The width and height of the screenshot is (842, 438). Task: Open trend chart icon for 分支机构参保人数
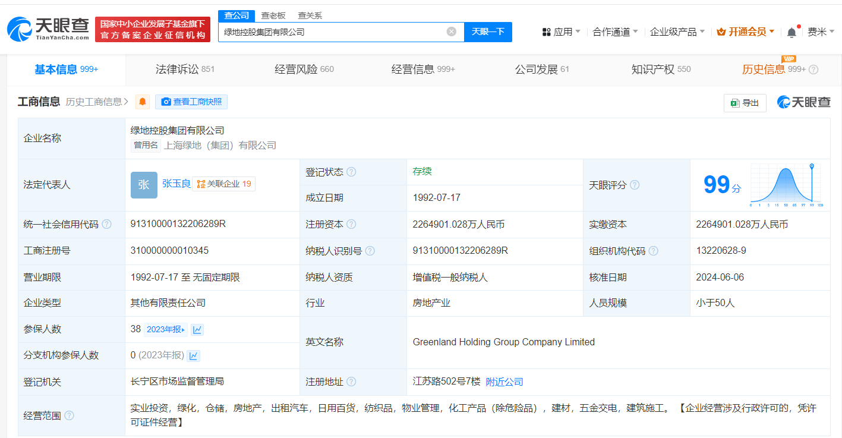pos(193,355)
